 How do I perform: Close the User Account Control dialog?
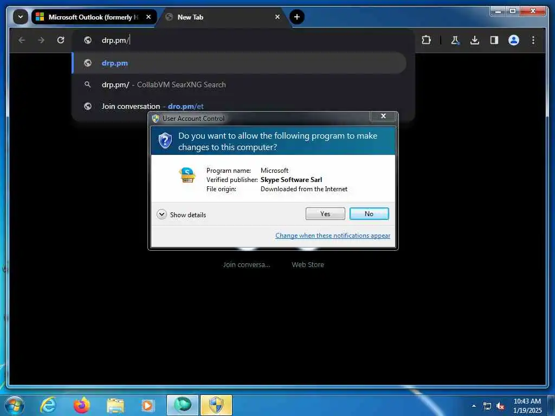[383, 116]
